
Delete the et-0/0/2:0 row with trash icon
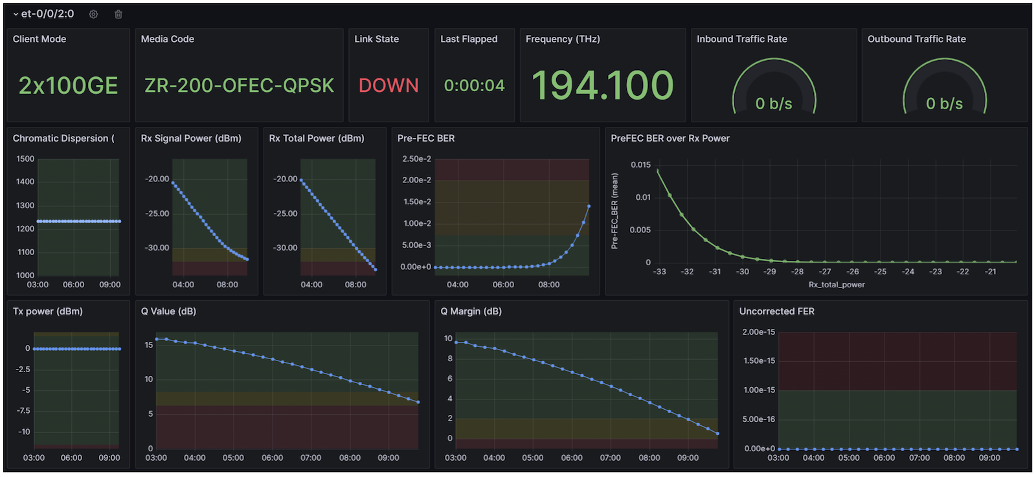118,14
